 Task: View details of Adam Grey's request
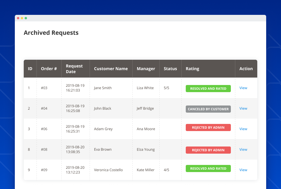click(x=243, y=129)
